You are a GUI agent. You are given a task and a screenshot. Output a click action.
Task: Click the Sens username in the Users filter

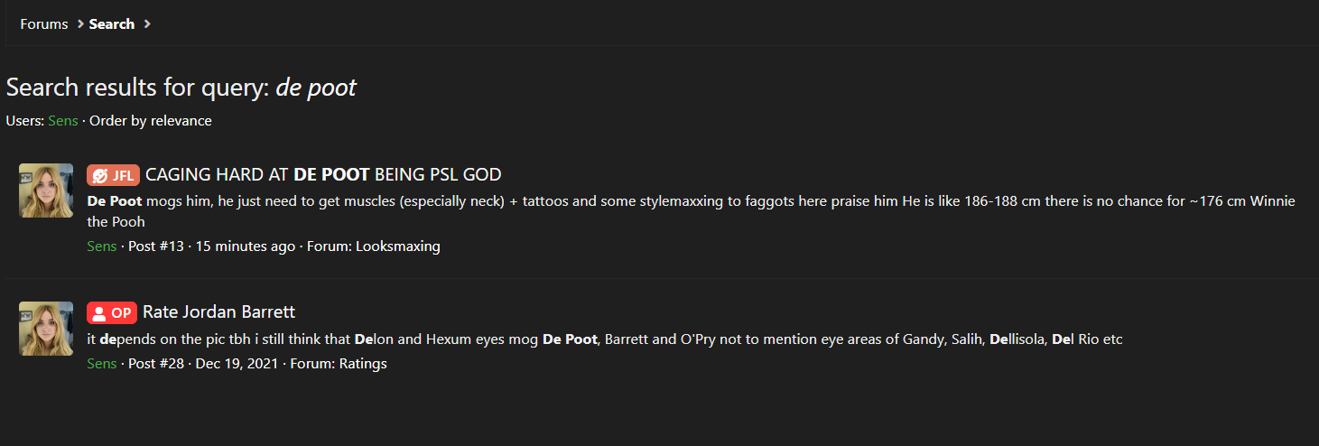click(x=63, y=121)
